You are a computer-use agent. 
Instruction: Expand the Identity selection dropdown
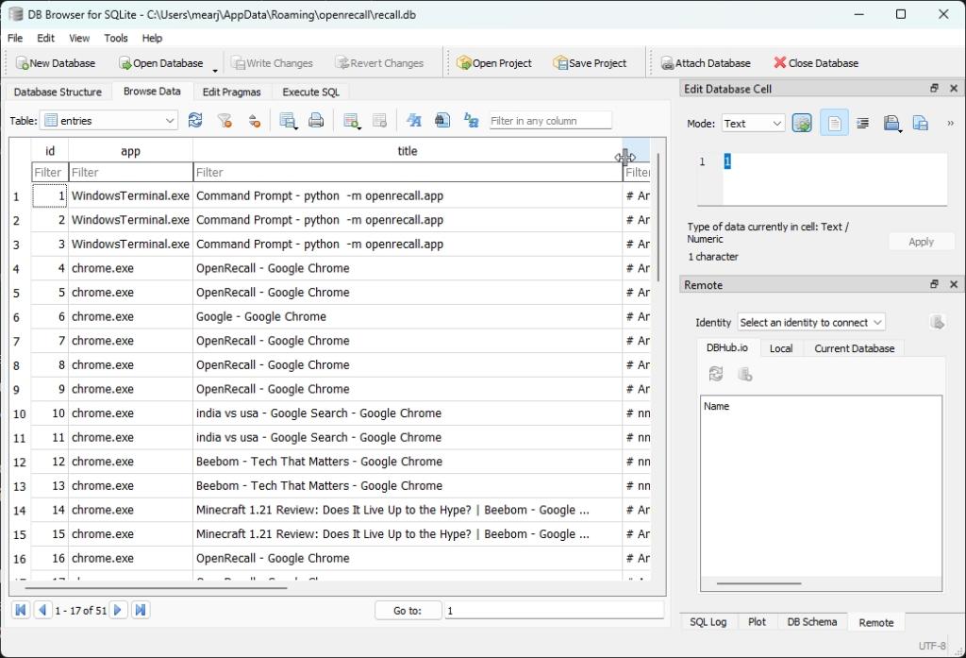[x=811, y=322]
